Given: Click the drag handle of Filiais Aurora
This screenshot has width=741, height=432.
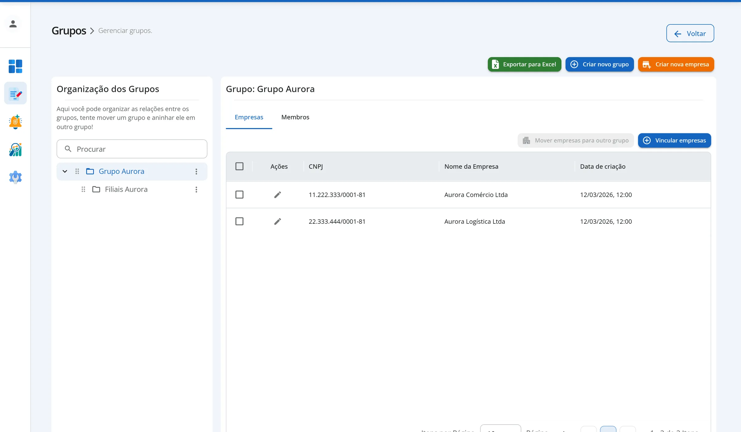Looking at the screenshot, I should tap(83, 189).
